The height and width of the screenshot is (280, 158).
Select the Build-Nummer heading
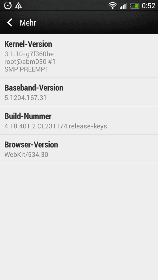point(28,116)
